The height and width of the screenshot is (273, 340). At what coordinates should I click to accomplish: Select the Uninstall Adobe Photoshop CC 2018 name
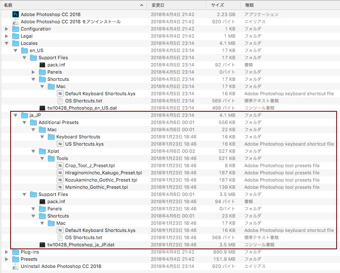[61, 266]
